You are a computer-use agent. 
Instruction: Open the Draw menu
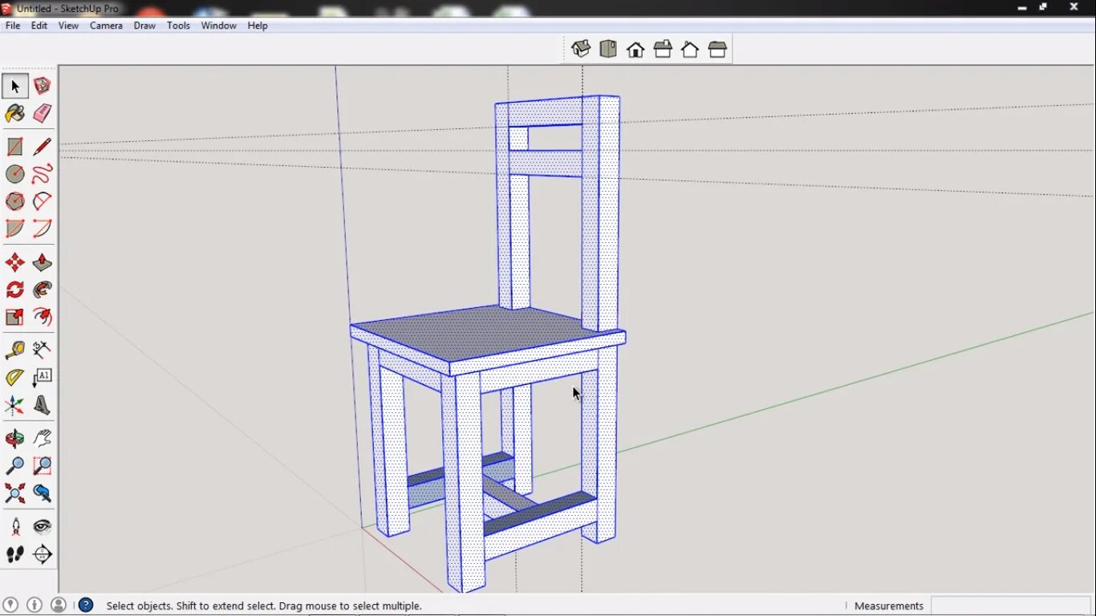(x=144, y=26)
